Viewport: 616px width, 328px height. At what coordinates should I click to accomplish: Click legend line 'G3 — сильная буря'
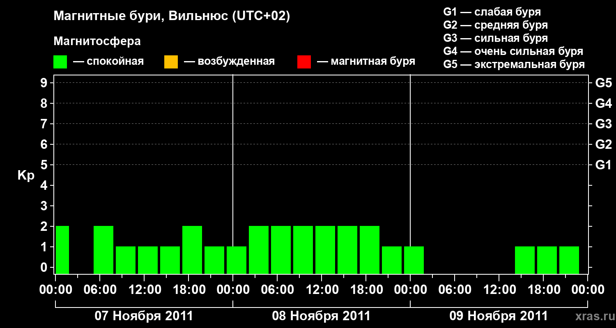(x=496, y=38)
